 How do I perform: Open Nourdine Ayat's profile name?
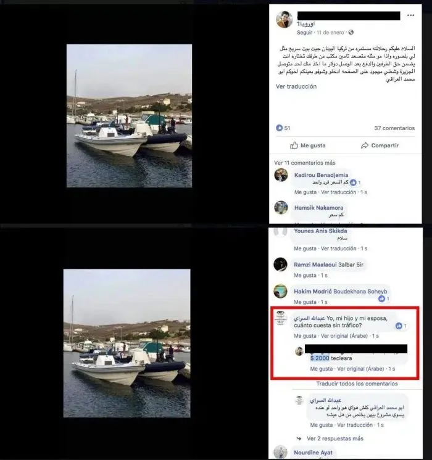[x=313, y=453]
